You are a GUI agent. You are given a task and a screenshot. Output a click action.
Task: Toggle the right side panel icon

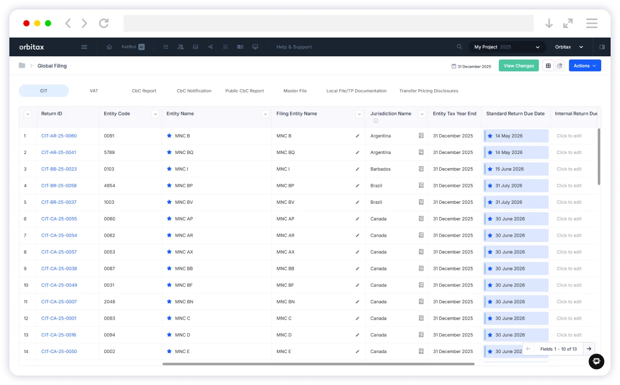602,47
